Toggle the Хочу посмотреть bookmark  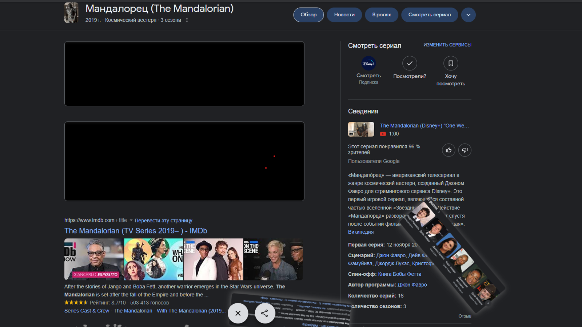click(451, 64)
